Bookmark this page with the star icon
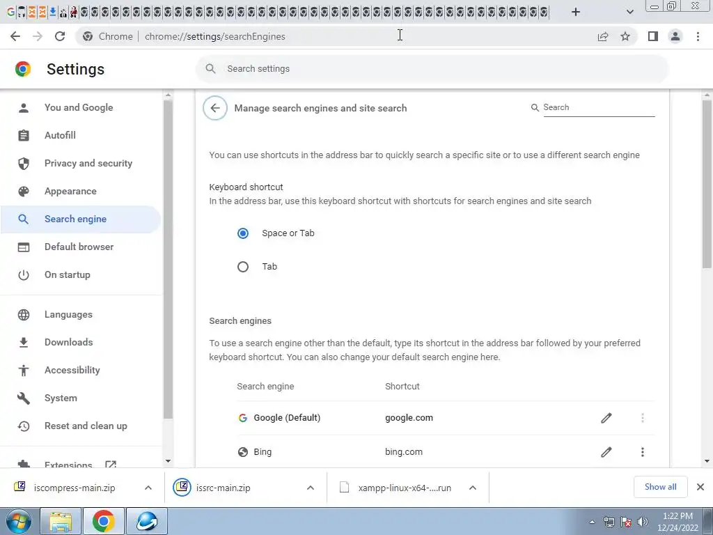This screenshot has width=713, height=535. tap(625, 36)
